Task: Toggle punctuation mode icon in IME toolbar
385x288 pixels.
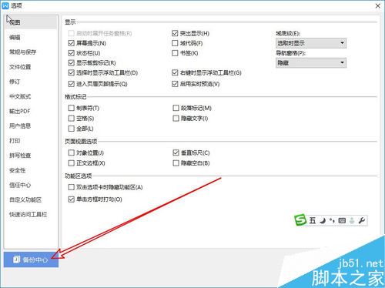Action: [332, 220]
